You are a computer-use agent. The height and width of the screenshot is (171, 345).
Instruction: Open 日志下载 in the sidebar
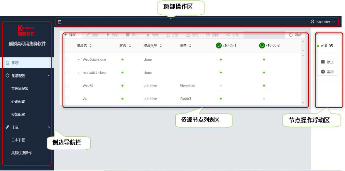pos(18,140)
